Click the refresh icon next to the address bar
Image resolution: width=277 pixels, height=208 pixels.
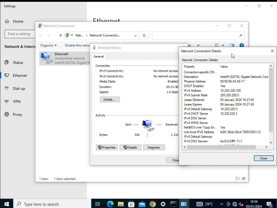(x=144, y=35)
